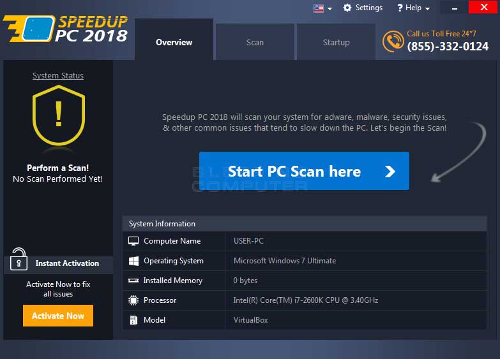
Task: Click the chevron arrow on scan button
Action: pos(390,172)
